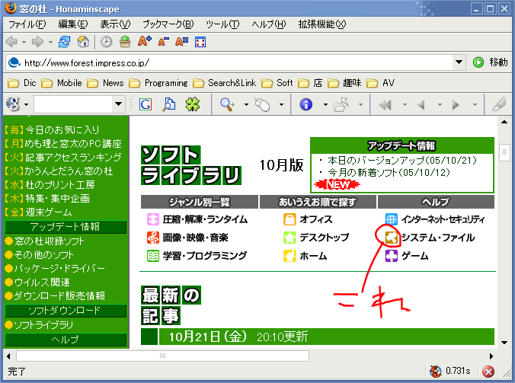Expand the info icon dropdown arrow
This screenshot has width=515, height=383.
point(325,104)
